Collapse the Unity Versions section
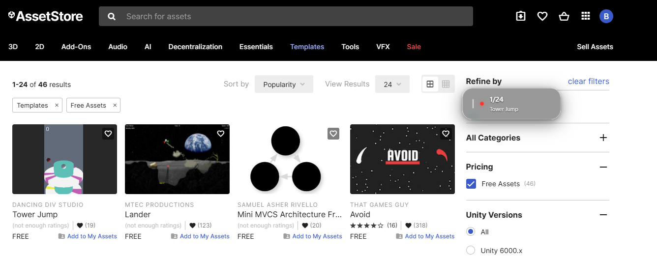The width and height of the screenshot is (657, 256). pyautogui.click(x=603, y=215)
